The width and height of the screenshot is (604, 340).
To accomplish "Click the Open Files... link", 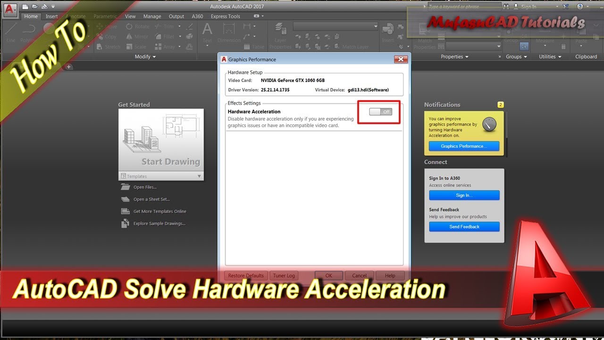I will [145, 187].
